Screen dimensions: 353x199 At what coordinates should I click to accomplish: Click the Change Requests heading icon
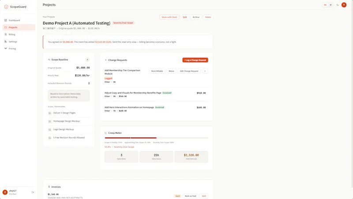106,60
